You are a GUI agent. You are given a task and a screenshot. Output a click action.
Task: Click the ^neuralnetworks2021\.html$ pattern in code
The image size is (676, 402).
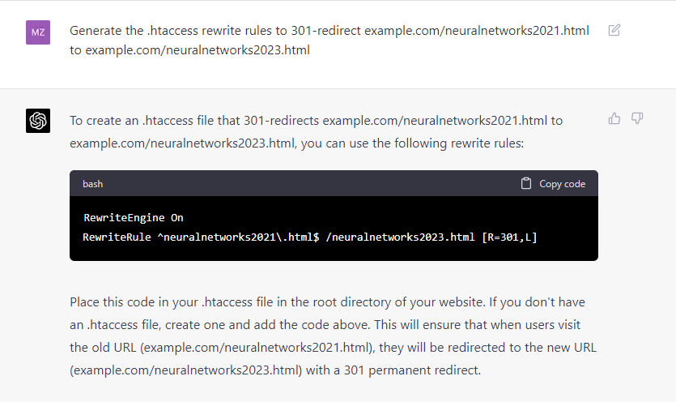238,237
